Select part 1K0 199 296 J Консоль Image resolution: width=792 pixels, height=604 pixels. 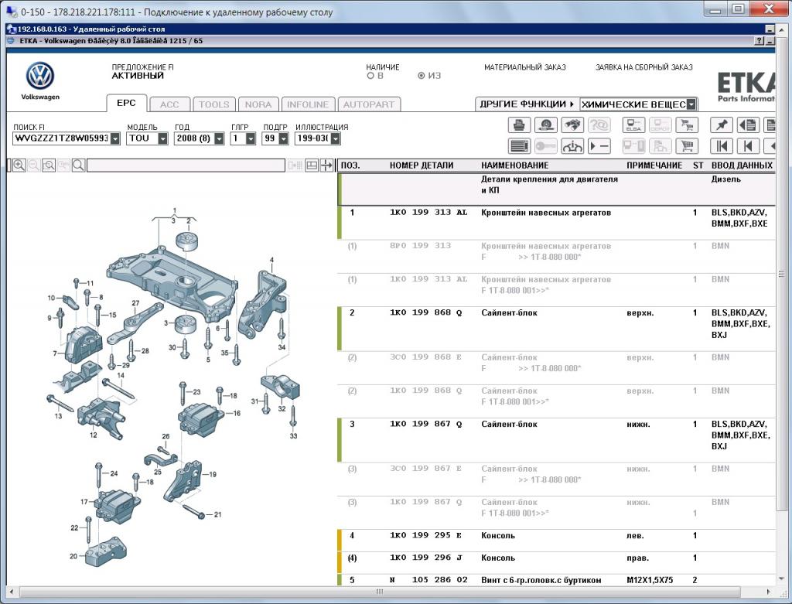pos(556,562)
